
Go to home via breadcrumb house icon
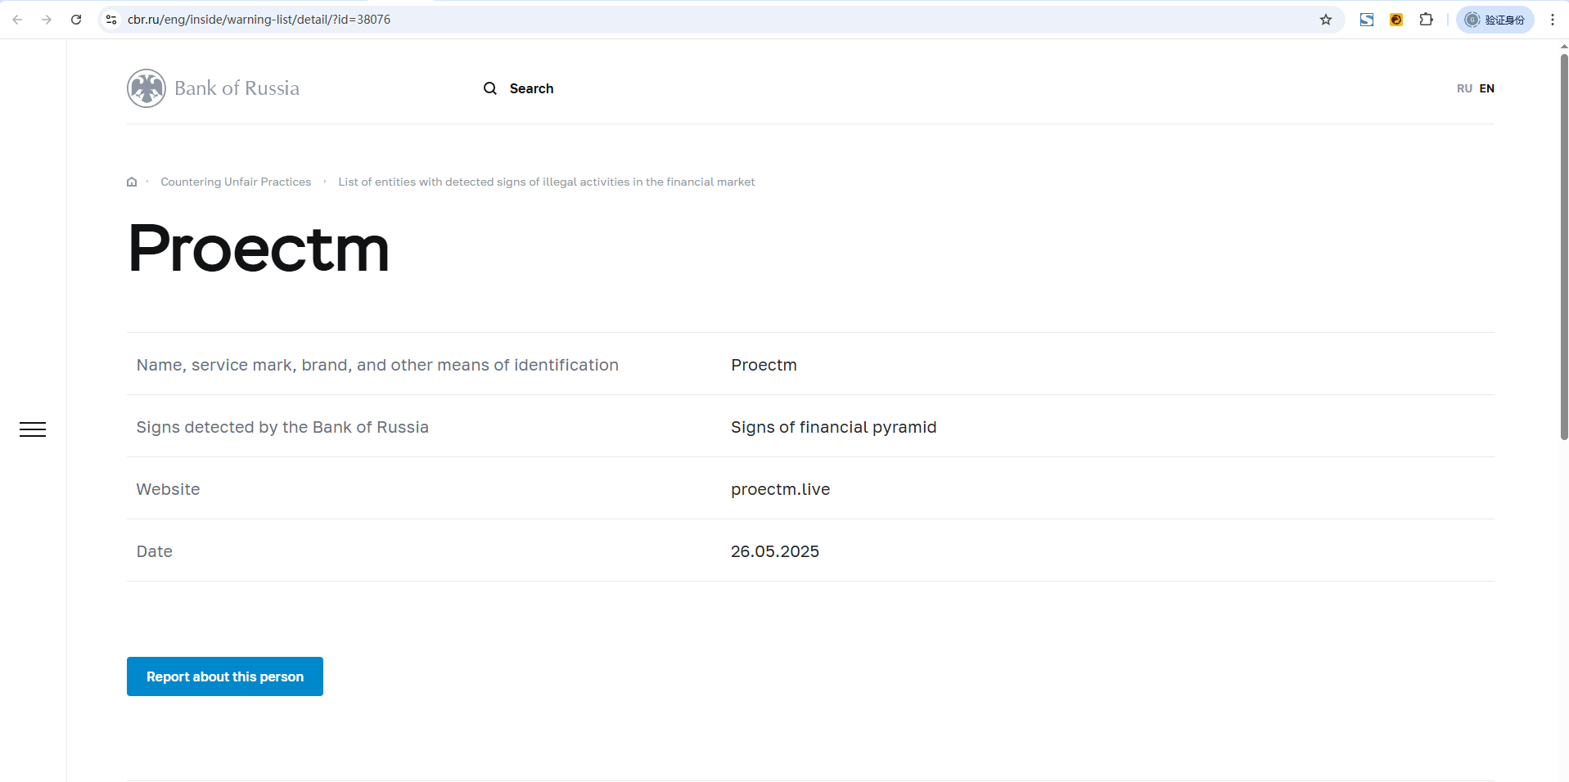(132, 182)
